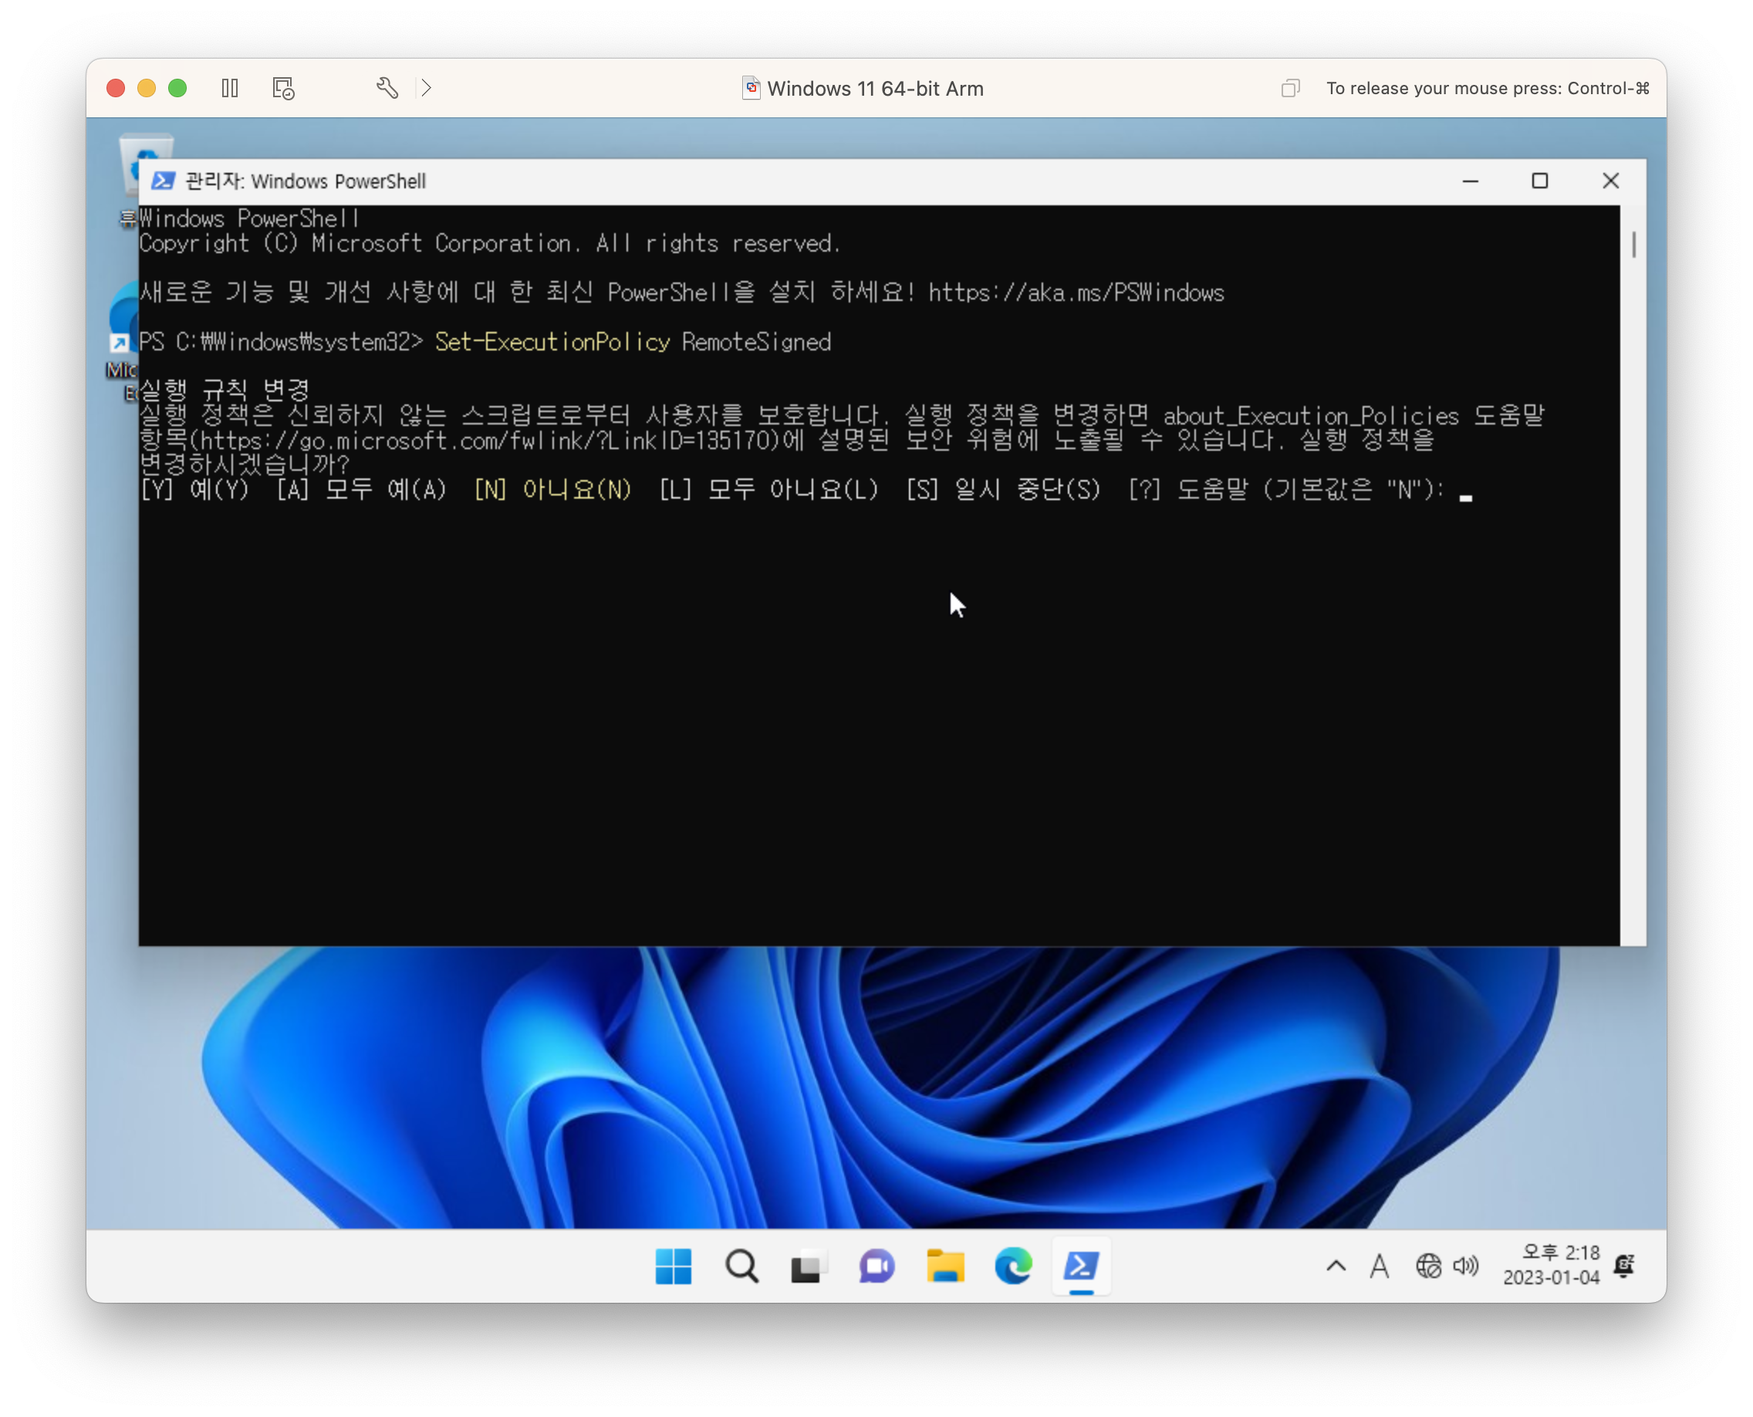Open VM snapshots manager icon
Screen dimensions: 1753x1417
pyautogui.click(x=283, y=88)
